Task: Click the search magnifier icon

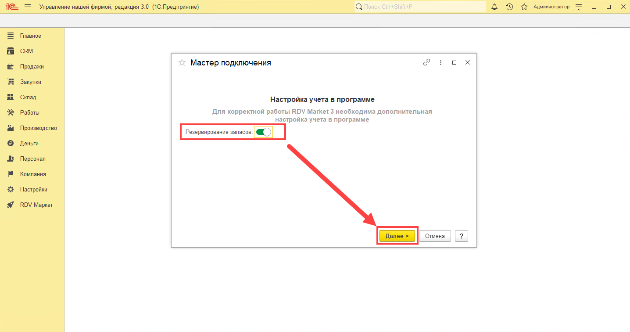Action: (359, 7)
